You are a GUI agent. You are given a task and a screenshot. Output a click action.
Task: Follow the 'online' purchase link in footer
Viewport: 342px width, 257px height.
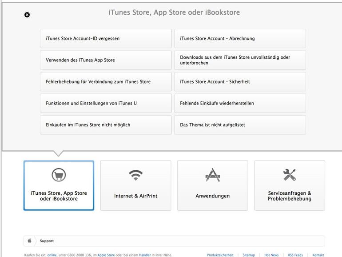[x=52, y=255]
